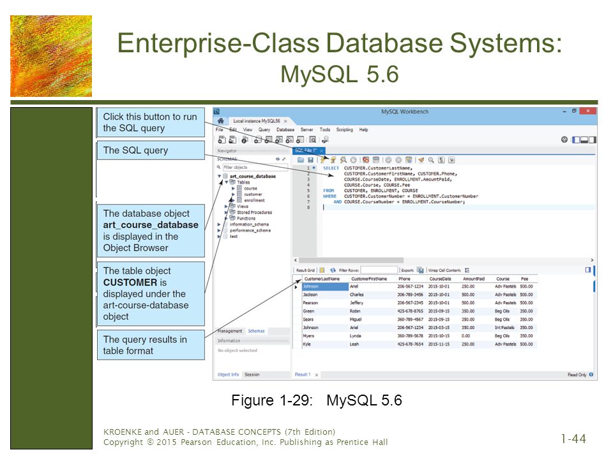Create a new table toolbar icon
Image resolution: width=613 pixels, height=459 pixels.
tap(269, 140)
